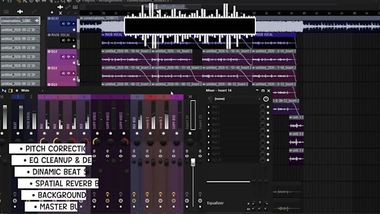The image size is (380, 214).
Task: Click the blue icon at mixer top-left
Action: pos(4,91)
